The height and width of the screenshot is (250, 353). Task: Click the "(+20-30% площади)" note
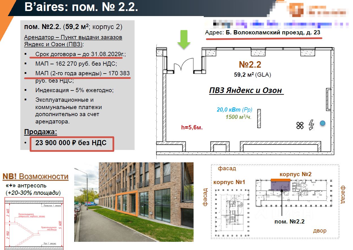tap(33, 193)
